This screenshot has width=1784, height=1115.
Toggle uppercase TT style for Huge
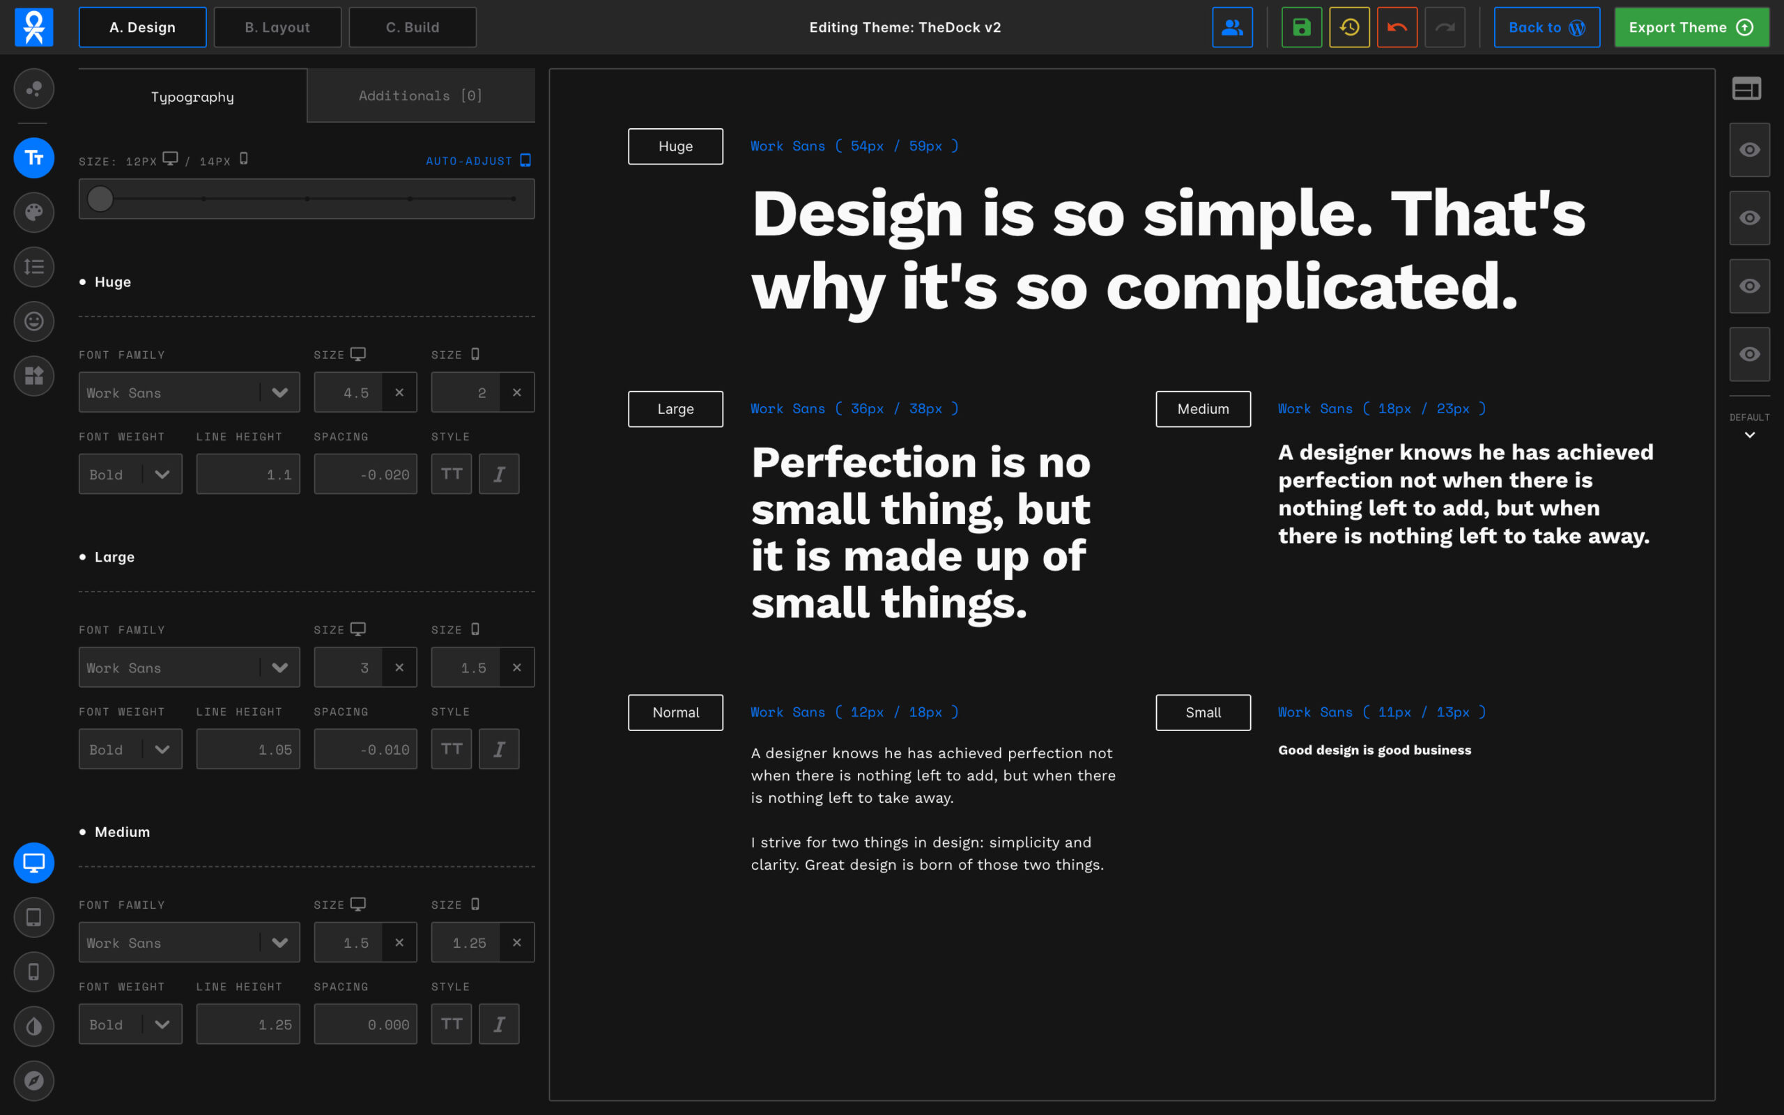[451, 474]
